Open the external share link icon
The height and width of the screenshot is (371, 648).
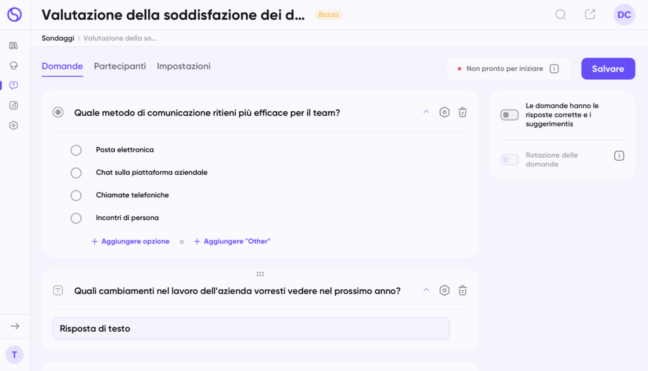tap(590, 15)
